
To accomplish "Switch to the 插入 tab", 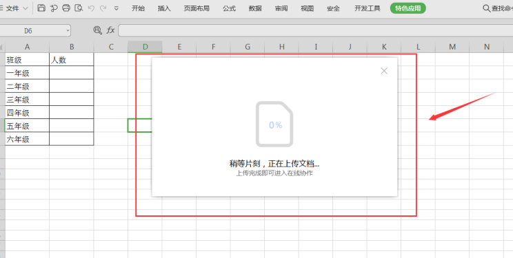I will [164, 8].
